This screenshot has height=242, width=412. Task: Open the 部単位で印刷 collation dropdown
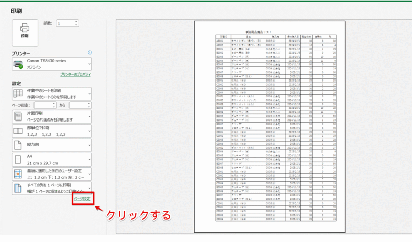[52, 131]
